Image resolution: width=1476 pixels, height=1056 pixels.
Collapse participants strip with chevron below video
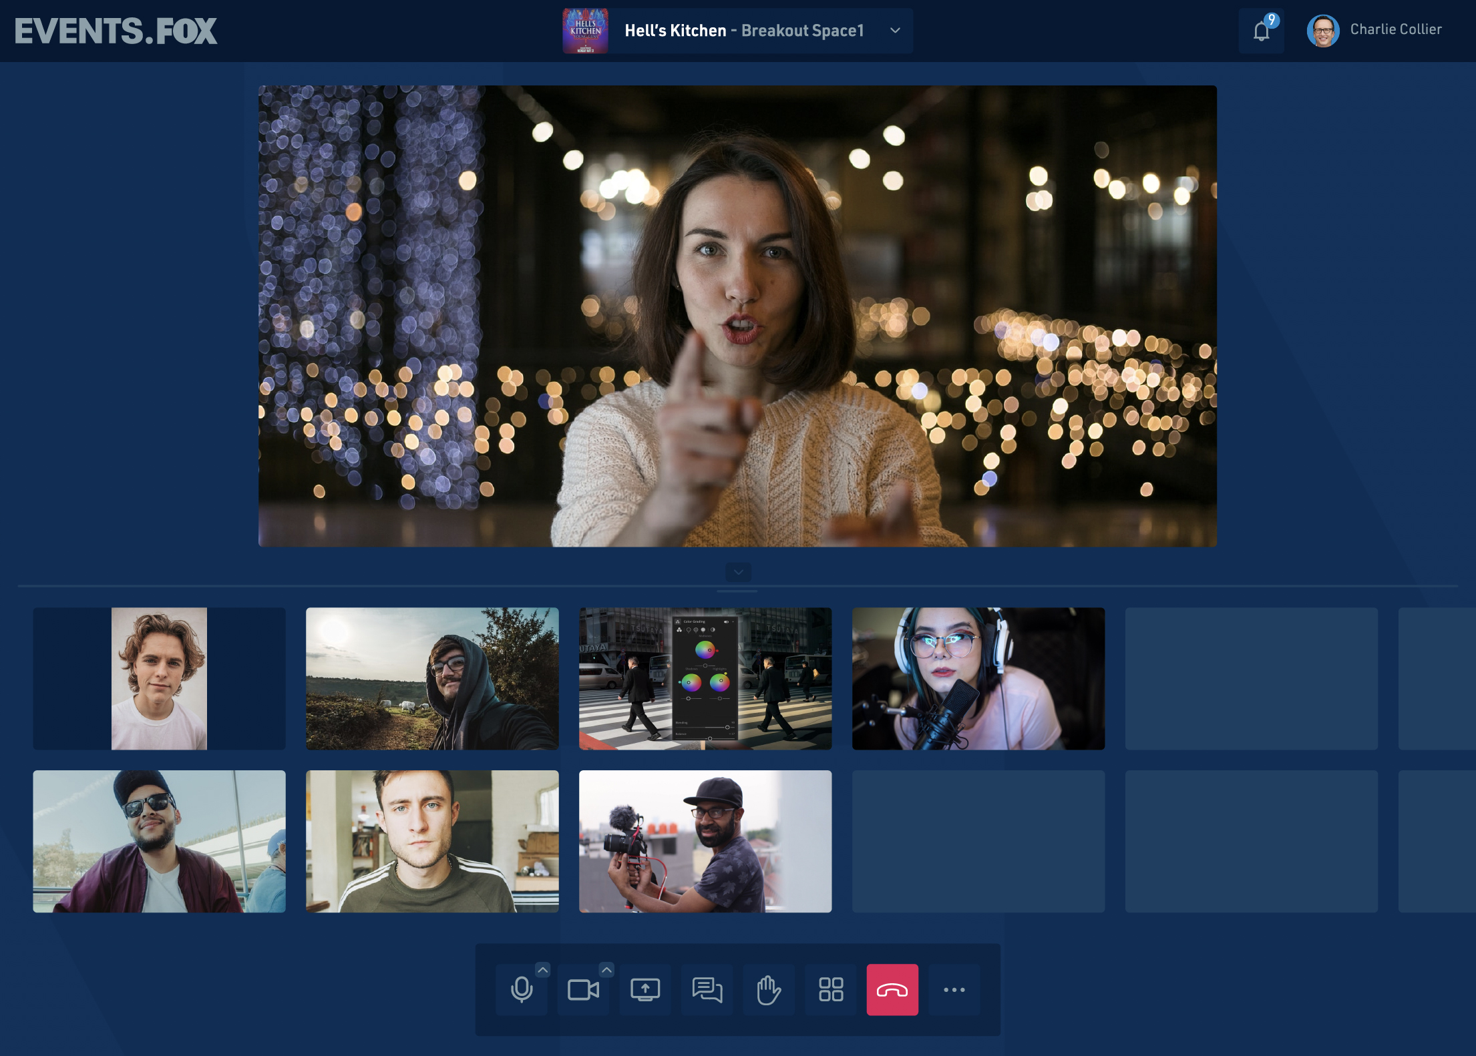tap(739, 572)
